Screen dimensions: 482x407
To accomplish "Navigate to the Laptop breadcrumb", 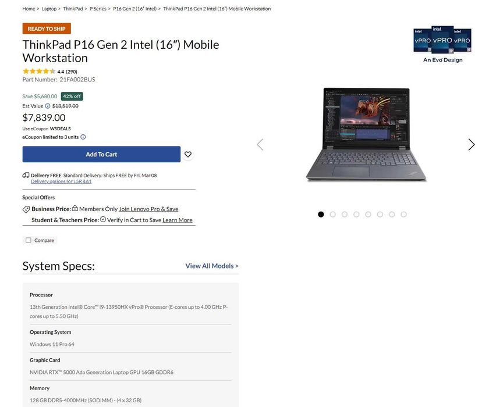I will (49, 9).
